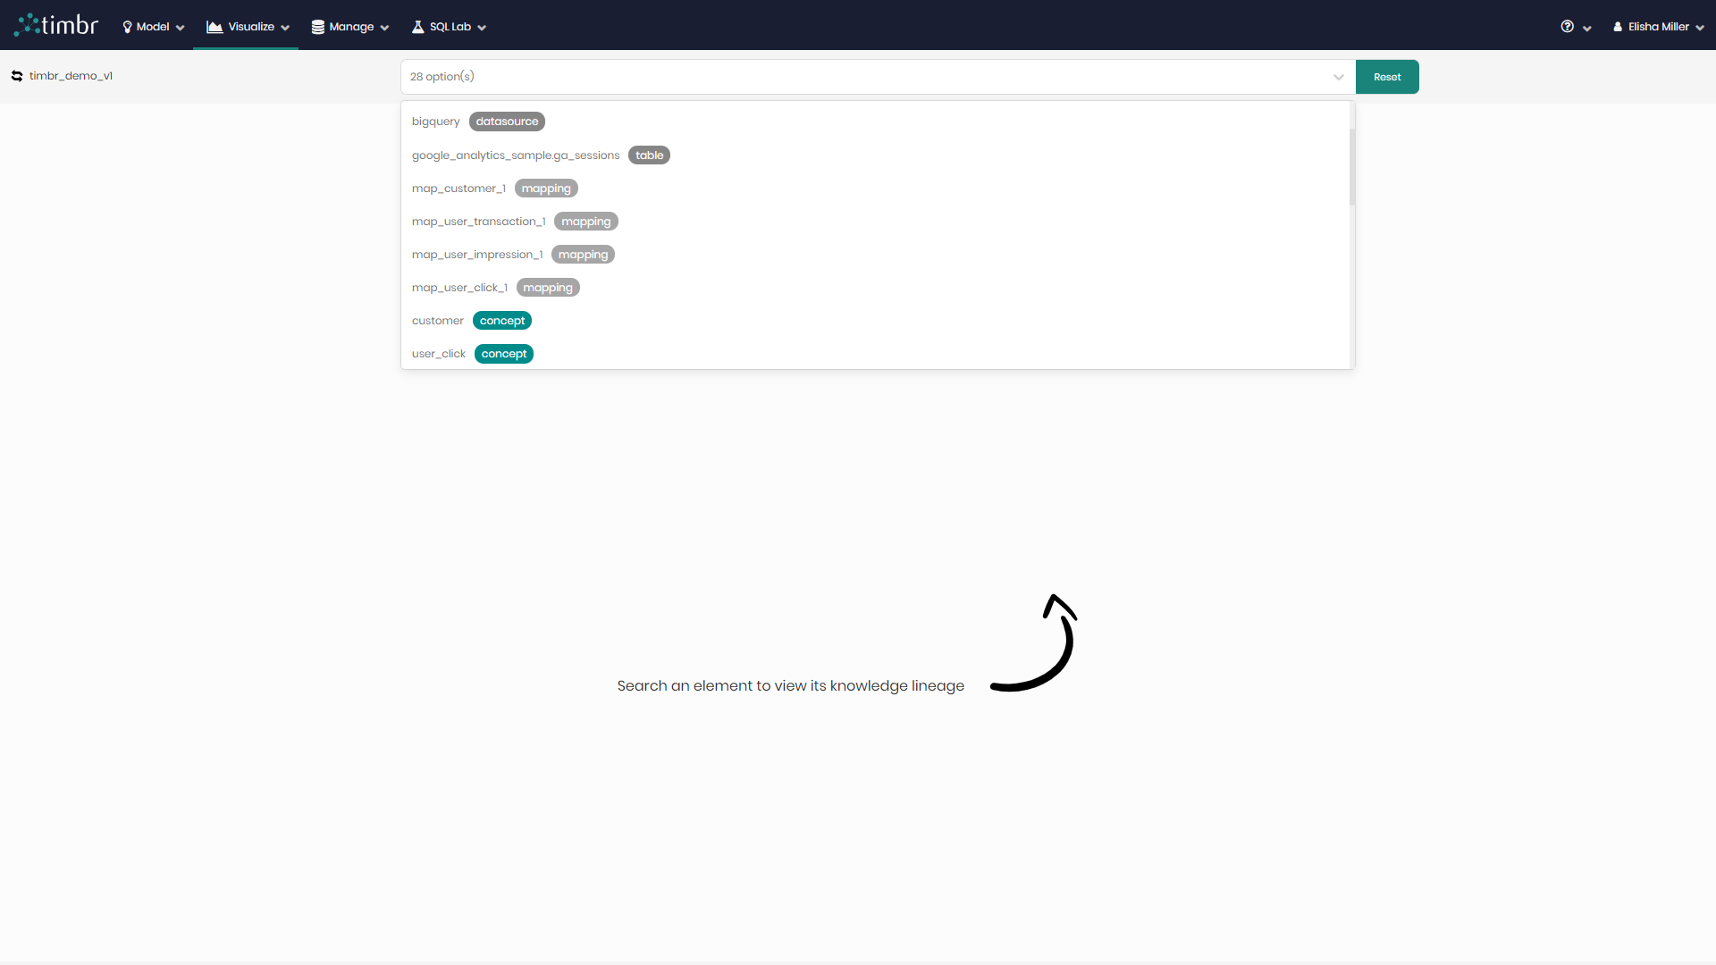Image resolution: width=1716 pixels, height=965 pixels.
Task: Click the search options input field
Action: click(x=877, y=75)
